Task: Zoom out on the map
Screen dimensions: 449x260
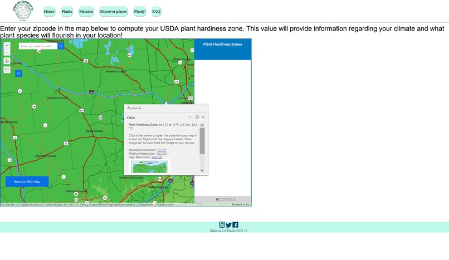Action: pyautogui.click(x=7, y=52)
